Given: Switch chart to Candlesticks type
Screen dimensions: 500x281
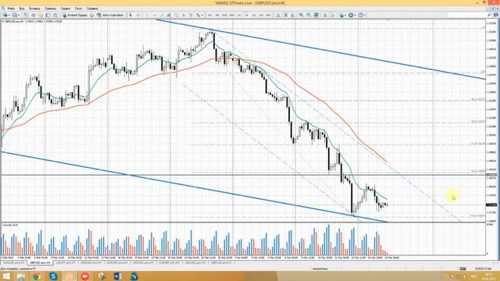Looking at the screenshot, I should coord(285,15).
